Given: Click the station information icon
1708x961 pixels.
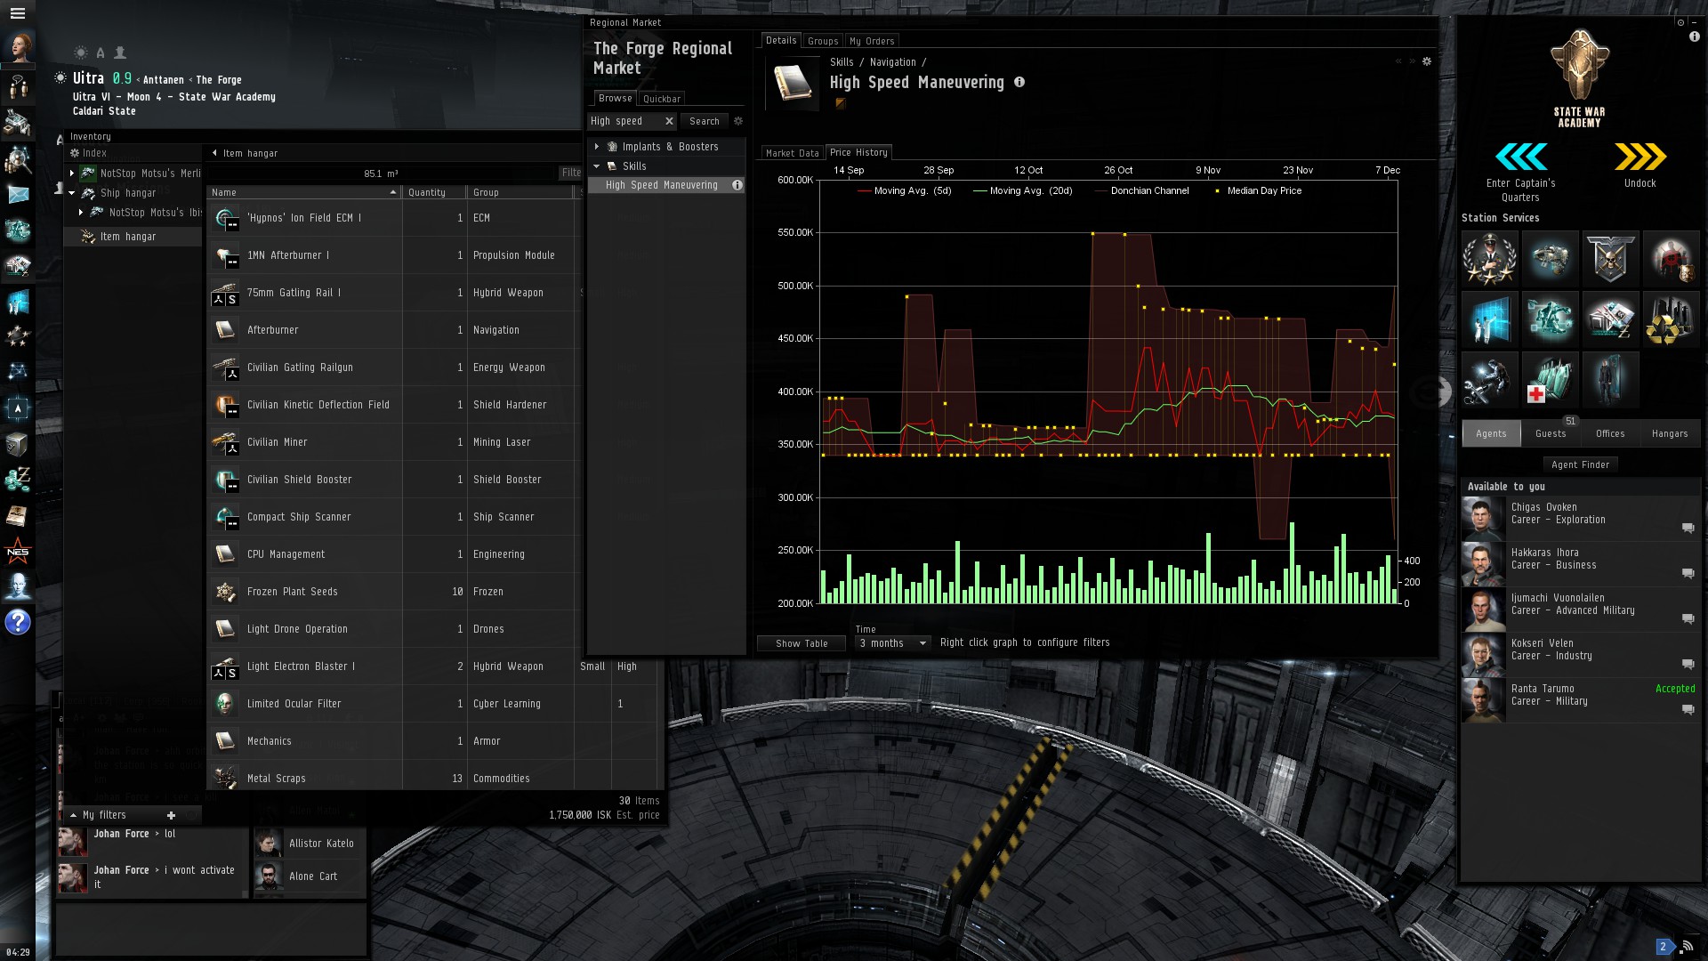Looking at the screenshot, I should pos(1694,37).
